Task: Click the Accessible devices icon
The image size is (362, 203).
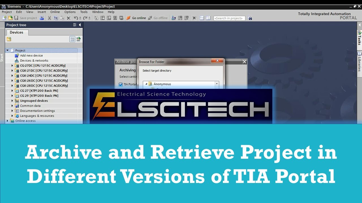Action: click(174, 18)
